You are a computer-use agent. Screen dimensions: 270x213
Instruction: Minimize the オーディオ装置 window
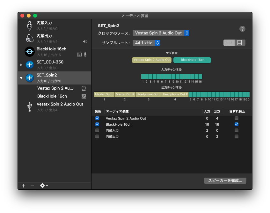[x=29, y=16]
